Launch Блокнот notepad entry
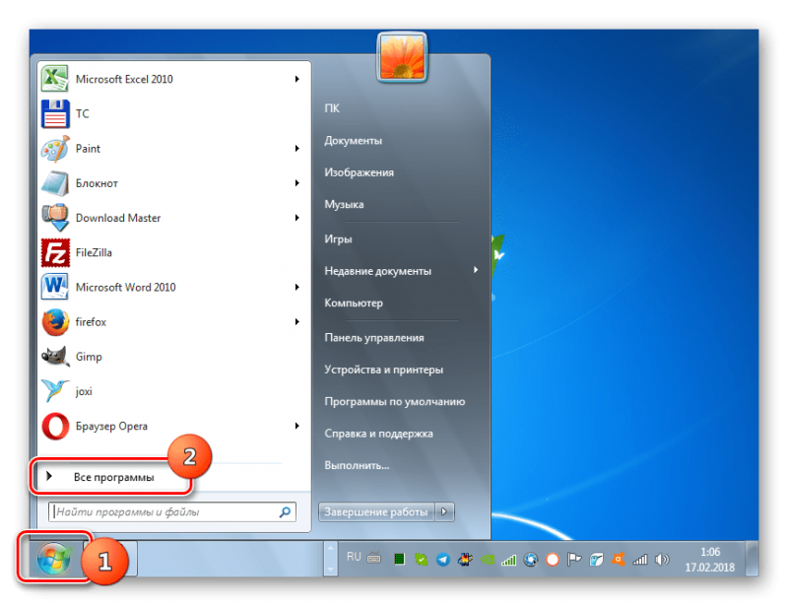Screen dimensions: 788x606 pyautogui.click(x=173, y=183)
